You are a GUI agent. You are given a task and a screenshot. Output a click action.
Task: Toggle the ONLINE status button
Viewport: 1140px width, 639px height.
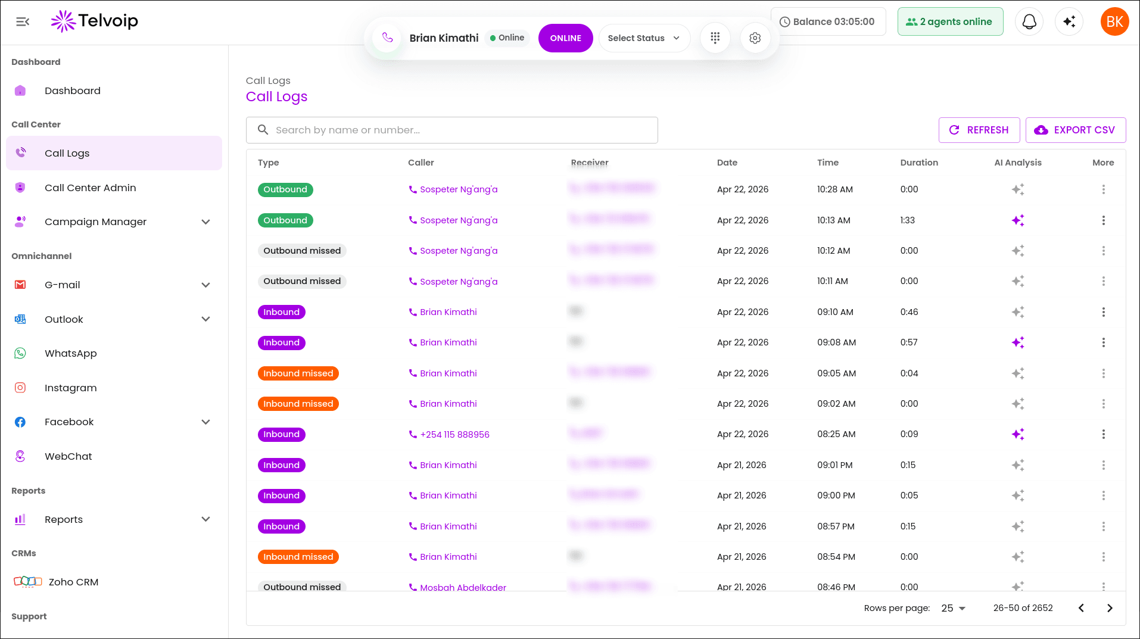(565, 38)
